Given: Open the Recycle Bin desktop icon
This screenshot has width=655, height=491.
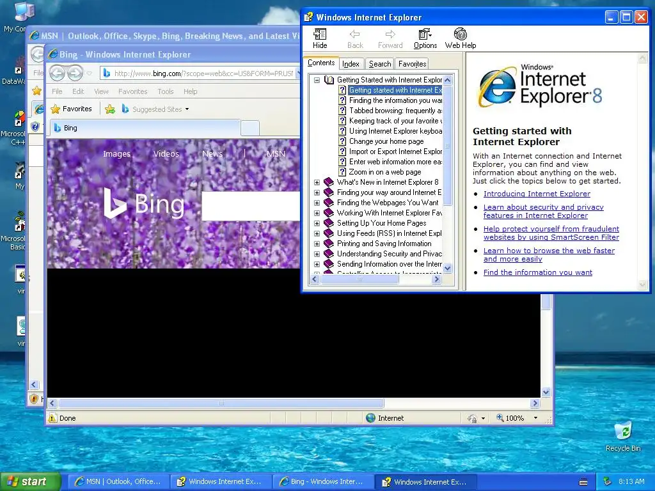Looking at the screenshot, I should [x=623, y=437].
